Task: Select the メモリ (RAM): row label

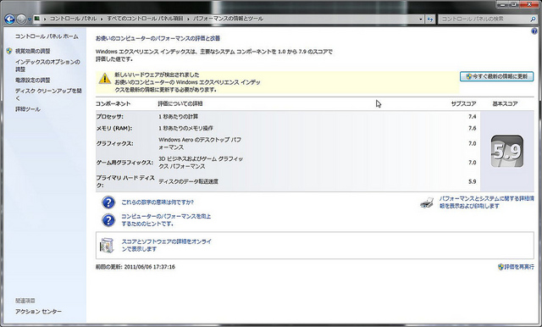Action: (x=114, y=128)
